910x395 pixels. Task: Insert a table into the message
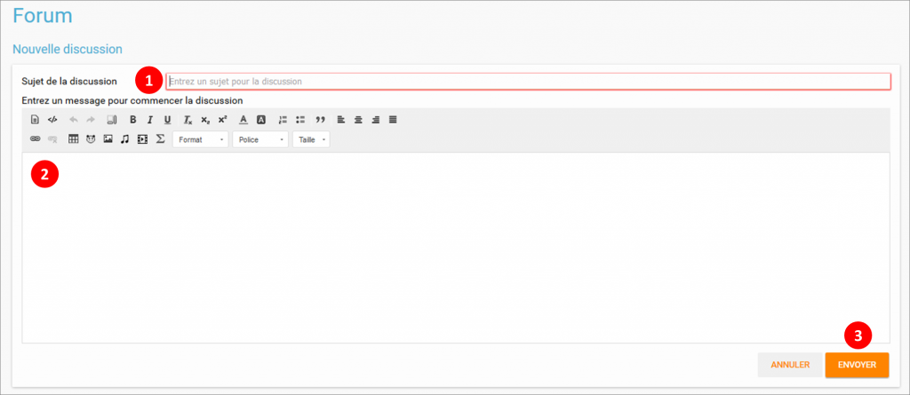74,139
